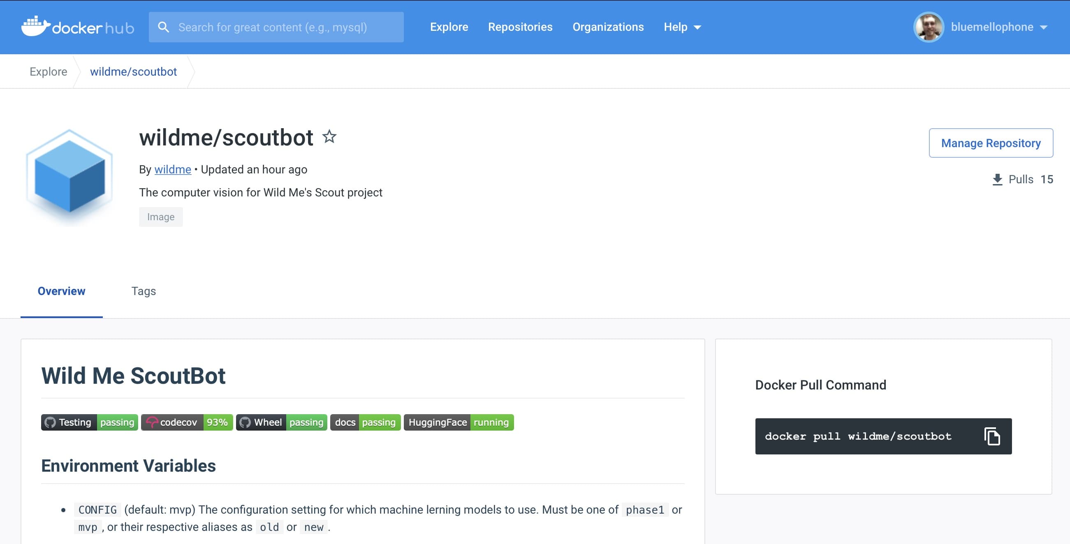
Task: Switch to the Overview tab
Action: pos(61,291)
